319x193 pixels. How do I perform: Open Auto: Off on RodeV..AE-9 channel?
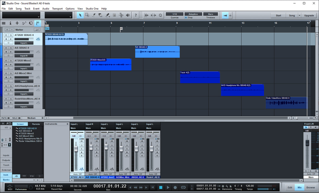(x=153, y=174)
